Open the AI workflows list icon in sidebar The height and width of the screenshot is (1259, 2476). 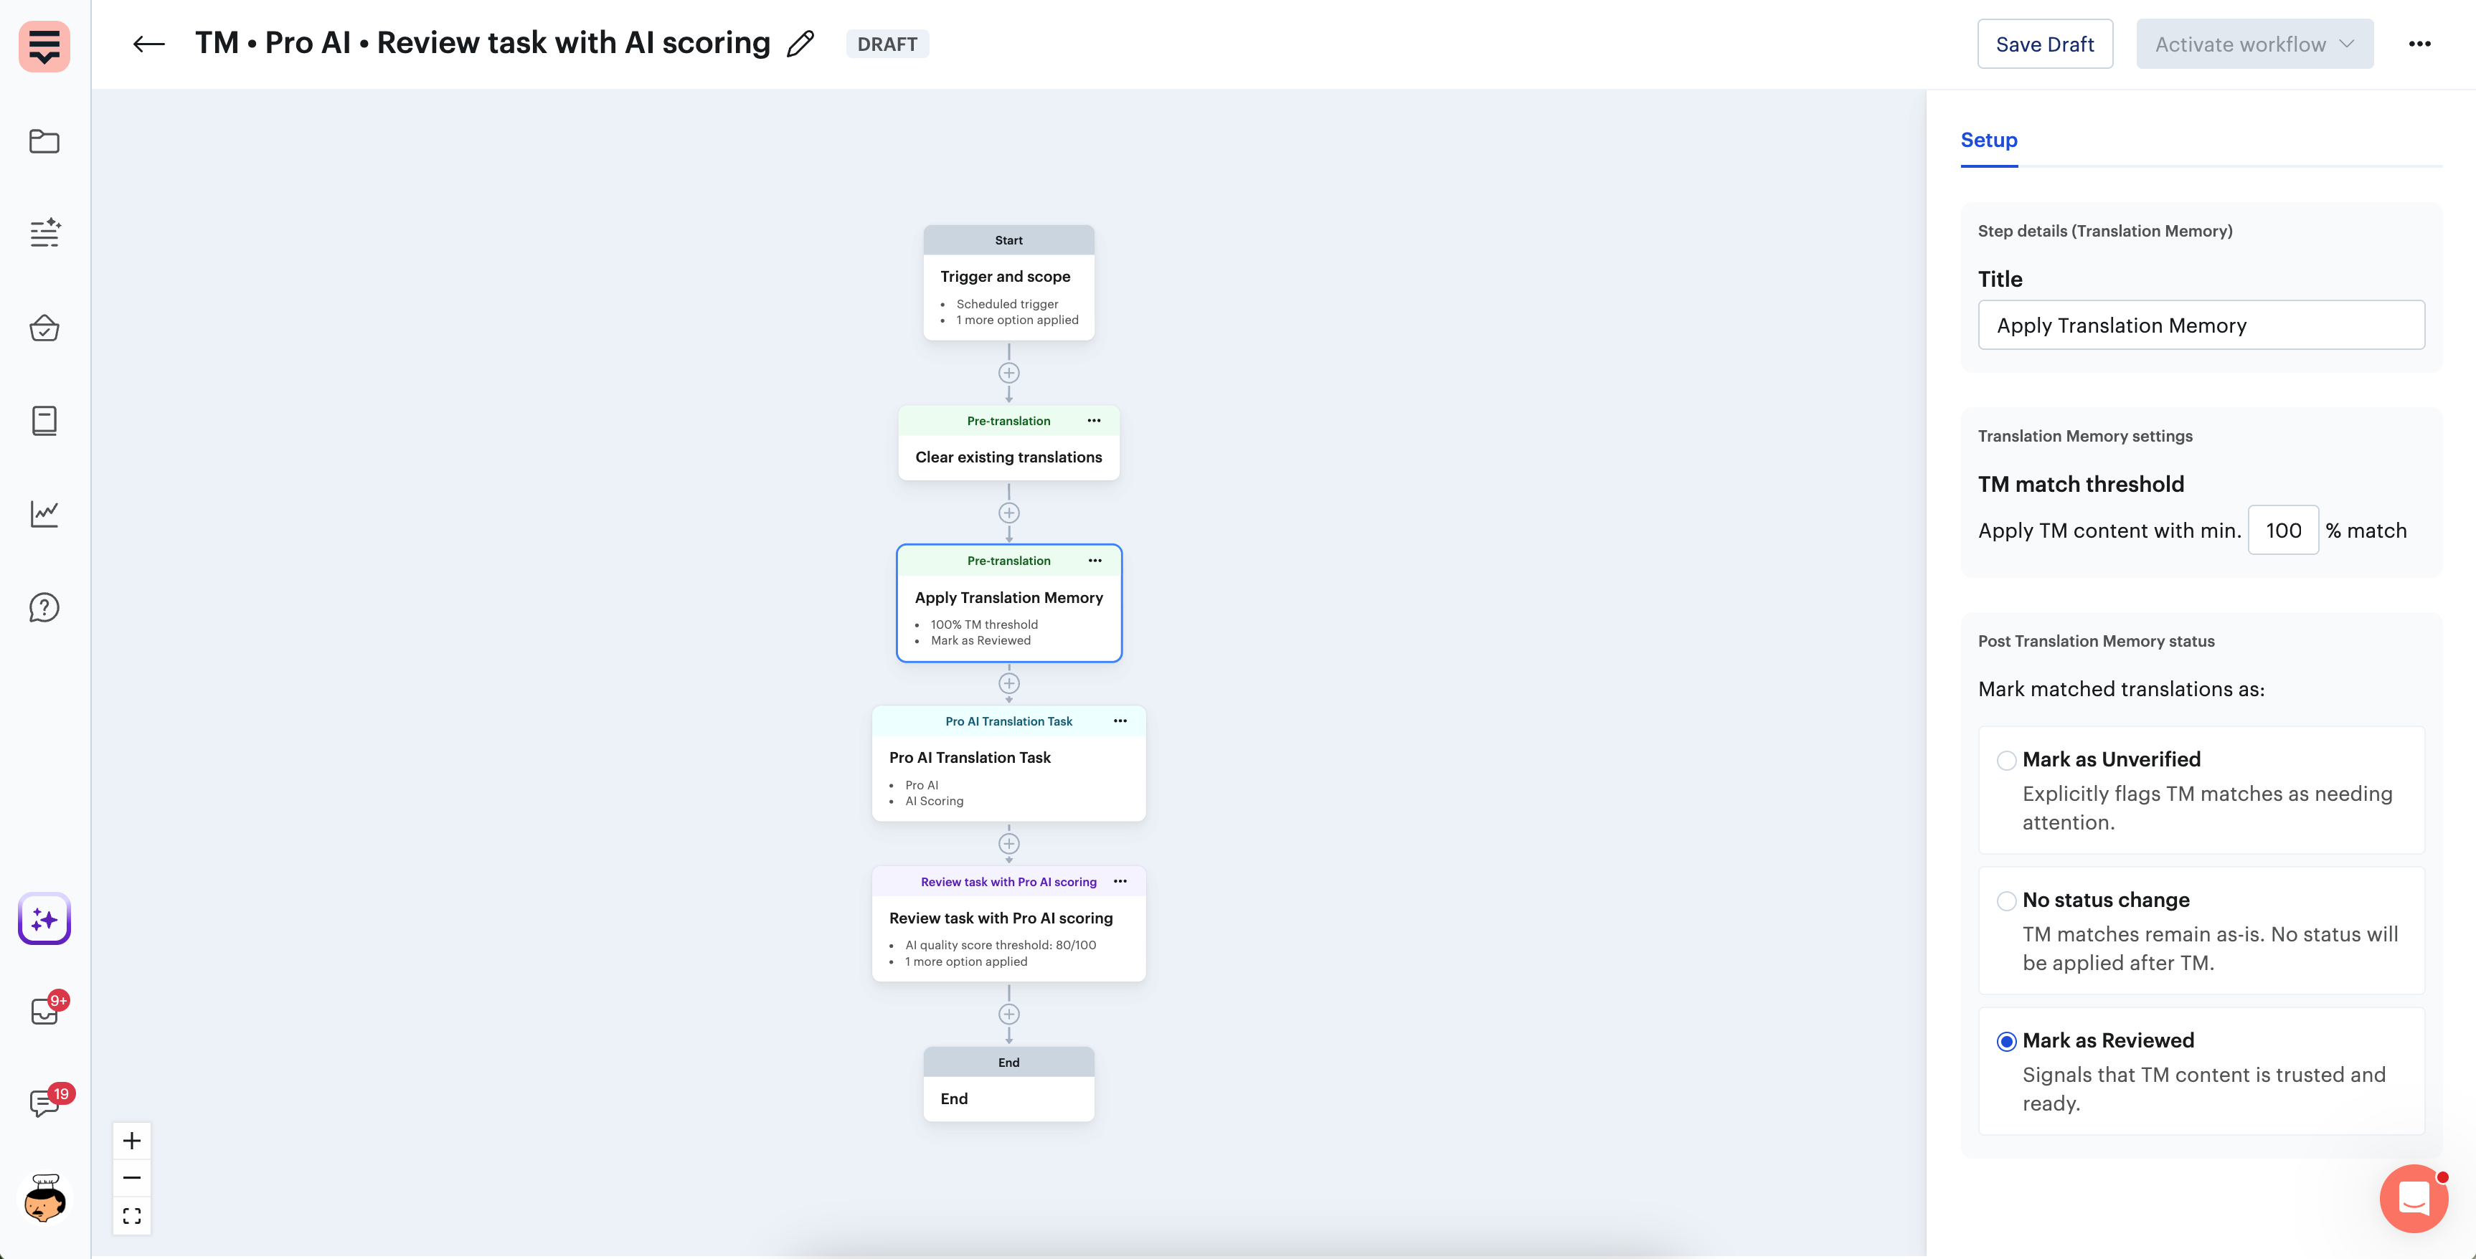[x=44, y=232]
